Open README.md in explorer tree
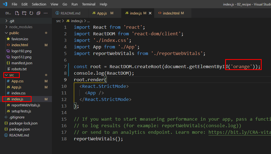 pyautogui.click(x=26, y=135)
